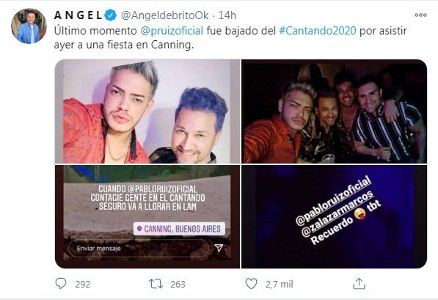Open the top-right group party photo
Screen dimensions: 438x300
tap(334, 111)
